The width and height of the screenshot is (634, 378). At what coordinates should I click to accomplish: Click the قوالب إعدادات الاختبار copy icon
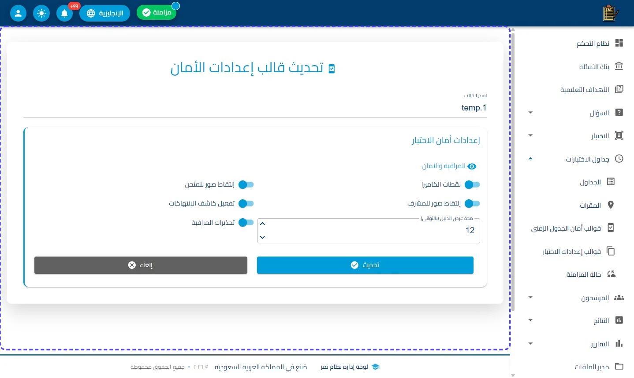(x=611, y=251)
